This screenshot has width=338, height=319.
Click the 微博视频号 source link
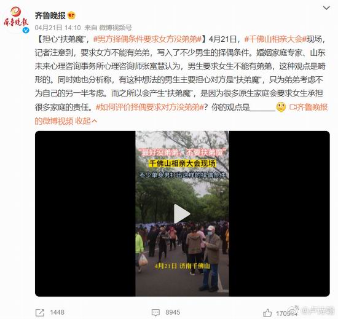pyautogui.click(x=116, y=28)
